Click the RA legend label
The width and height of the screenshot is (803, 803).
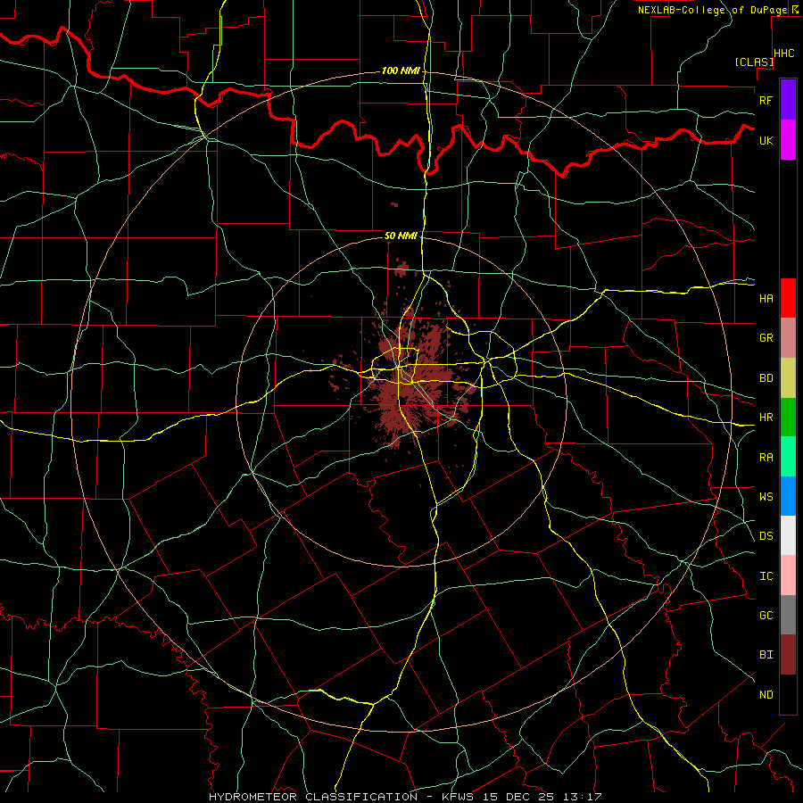pyautogui.click(x=766, y=458)
